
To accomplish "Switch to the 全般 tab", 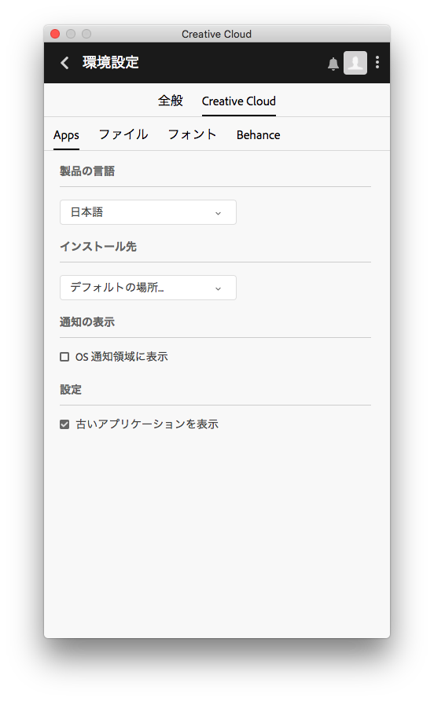I will click(x=171, y=101).
